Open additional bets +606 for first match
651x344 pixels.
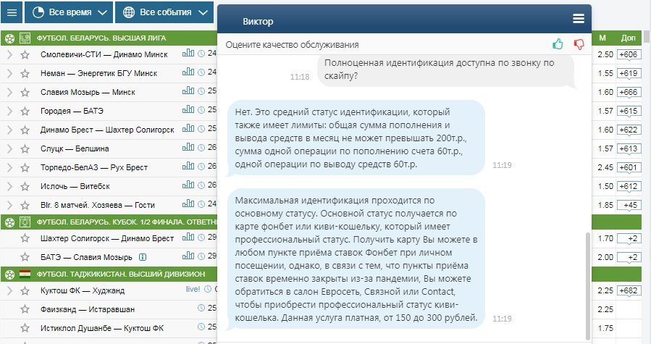(x=629, y=54)
